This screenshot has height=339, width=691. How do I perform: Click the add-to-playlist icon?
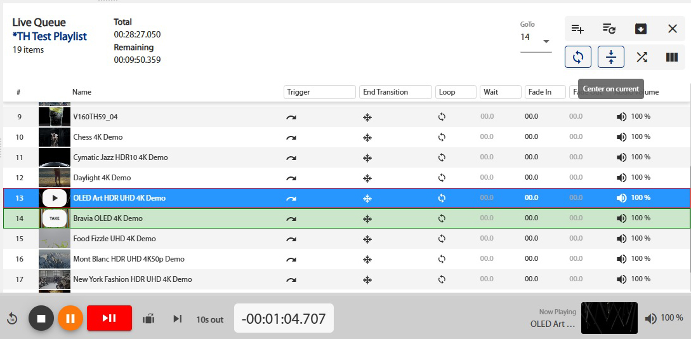point(577,29)
